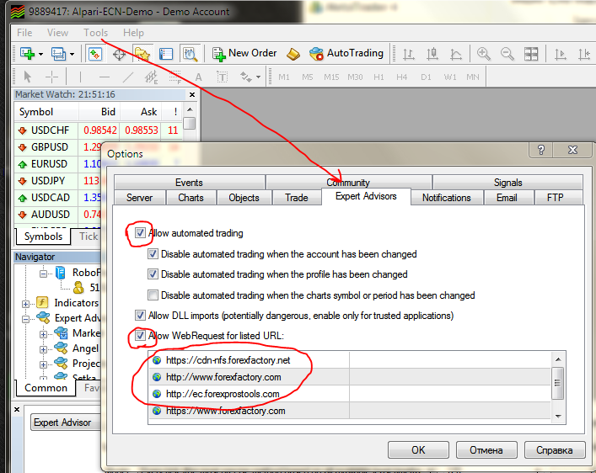This screenshot has height=473, width=596.
Task: Click OK in Options dialog
Action: tap(418, 449)
